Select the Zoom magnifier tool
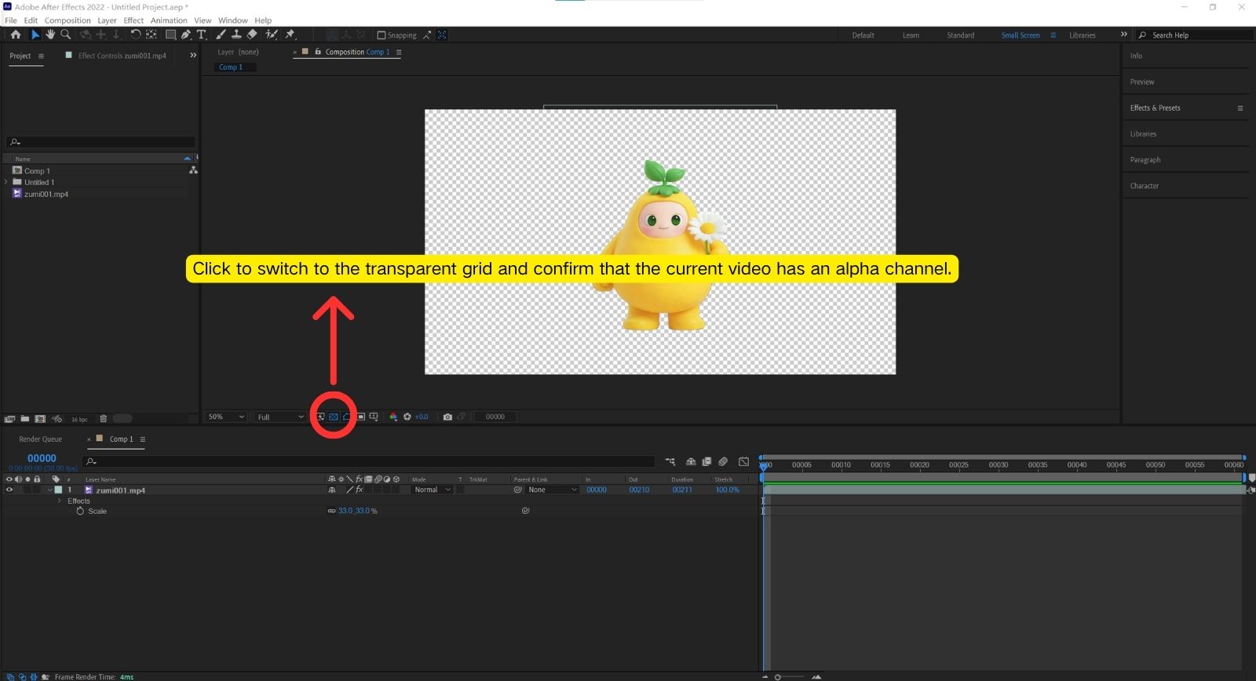 coord(66,35)
